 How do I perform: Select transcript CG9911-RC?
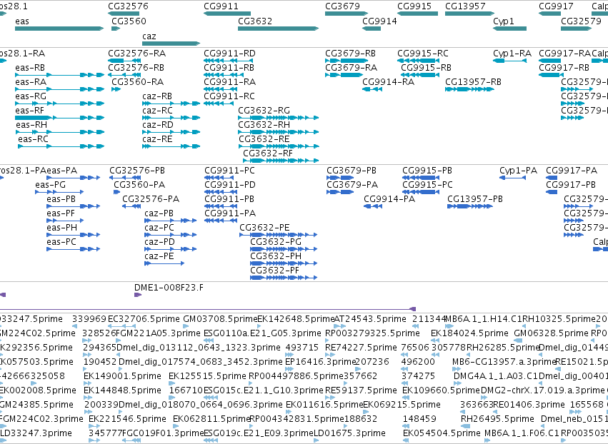pos(229,96)
